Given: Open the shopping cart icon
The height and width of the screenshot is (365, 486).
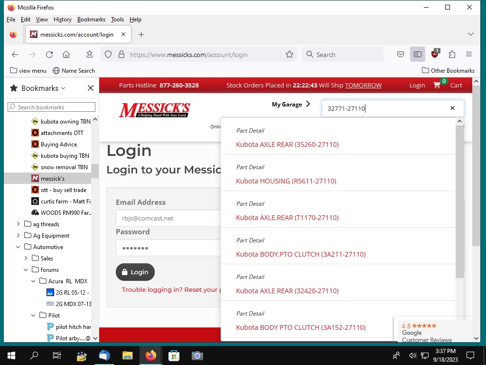Looking at the screenshot, I should pos(437,85).
